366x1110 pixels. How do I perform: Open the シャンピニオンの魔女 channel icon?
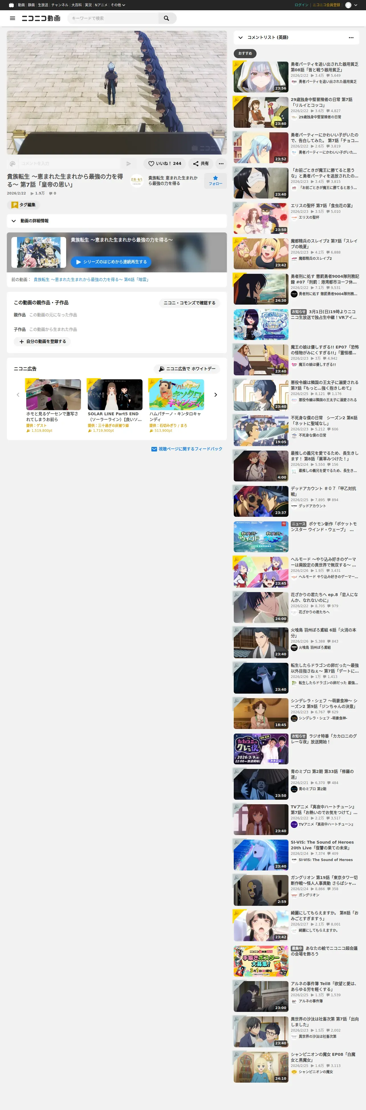click(x=294, y=1072)
